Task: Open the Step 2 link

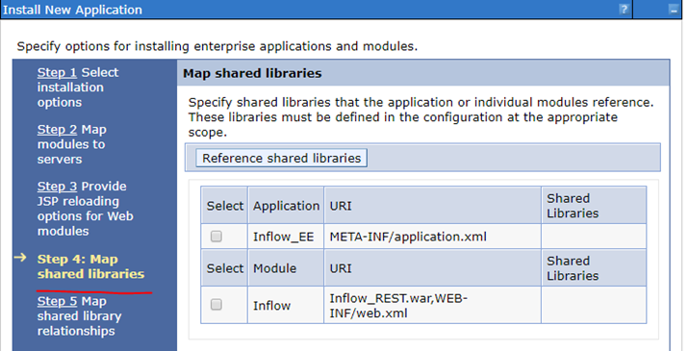Action: pyautogui.click(x=57, y=130)
